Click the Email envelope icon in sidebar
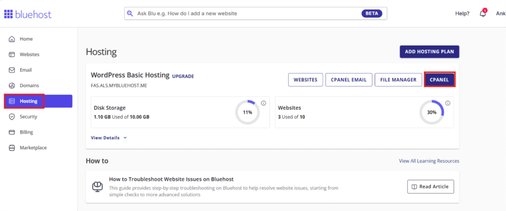The height and width of the screenshot is (211, 506). coord(12,70)
